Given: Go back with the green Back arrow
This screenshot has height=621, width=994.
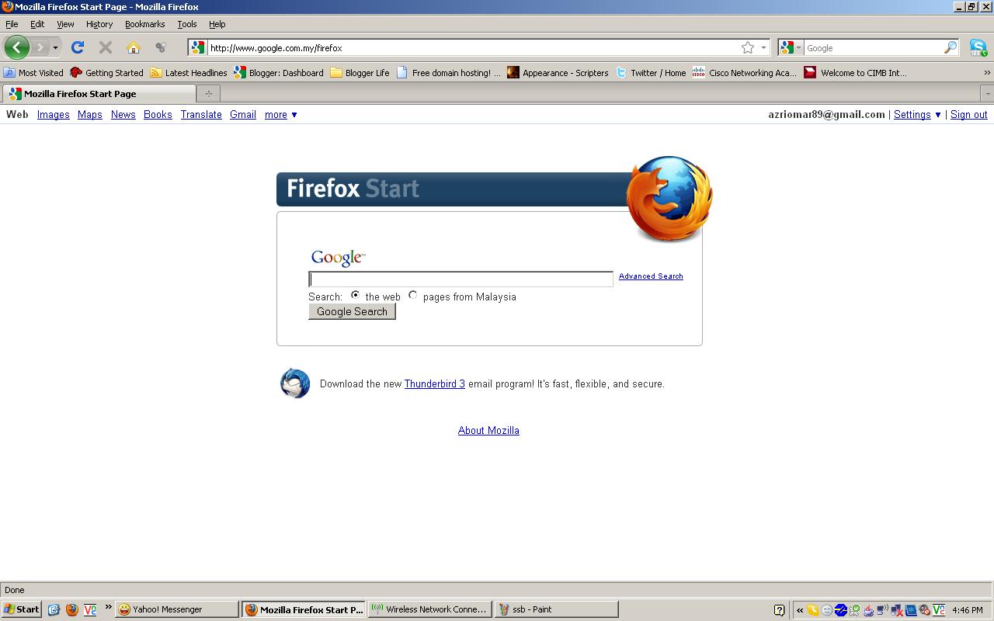Looking at the screenshot, I should tap(17, 47).
